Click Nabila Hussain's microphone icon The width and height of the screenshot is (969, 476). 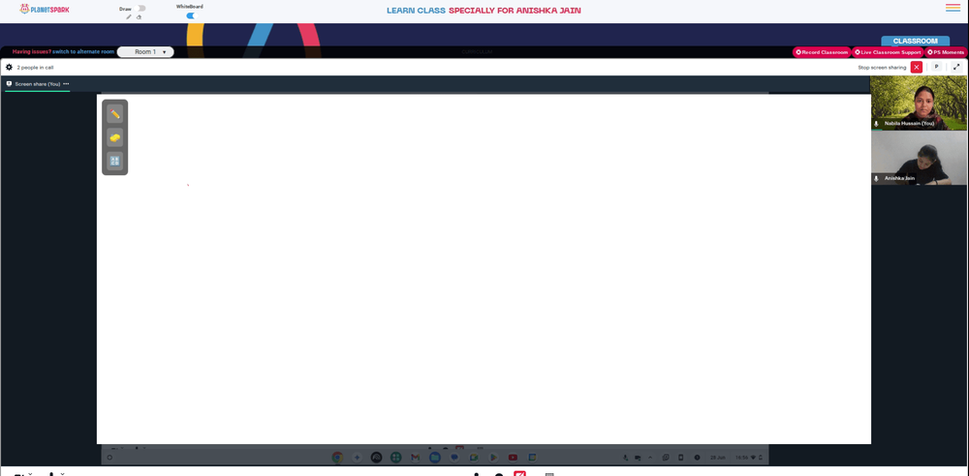[x=876, y=124]
